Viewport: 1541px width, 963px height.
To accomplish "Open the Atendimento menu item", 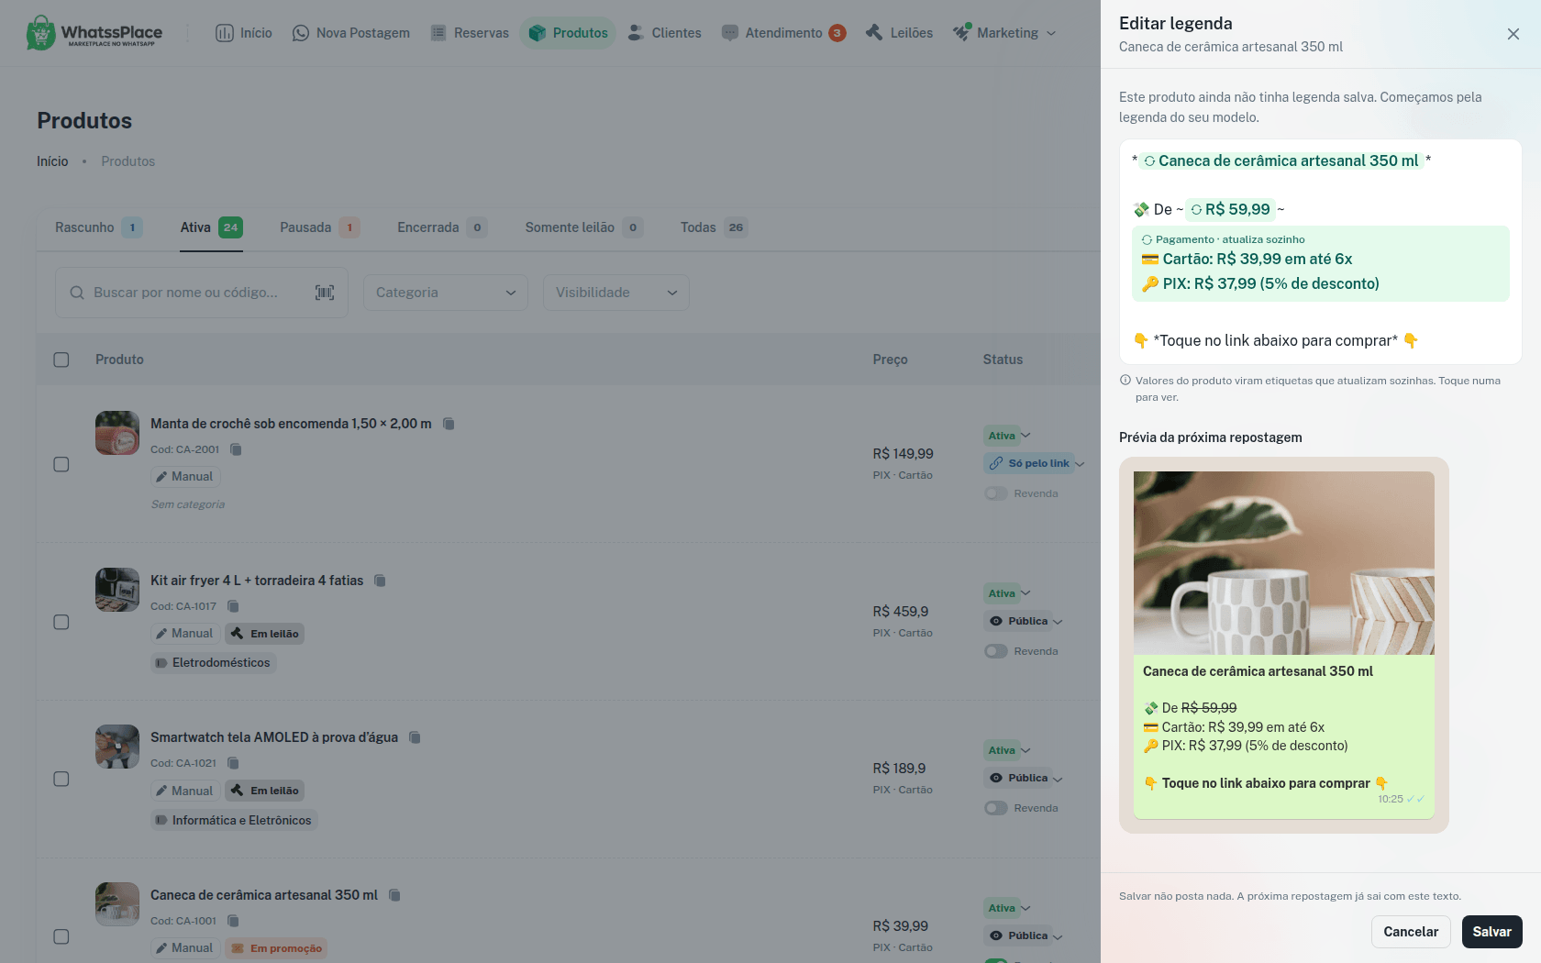I will [783, 33].
